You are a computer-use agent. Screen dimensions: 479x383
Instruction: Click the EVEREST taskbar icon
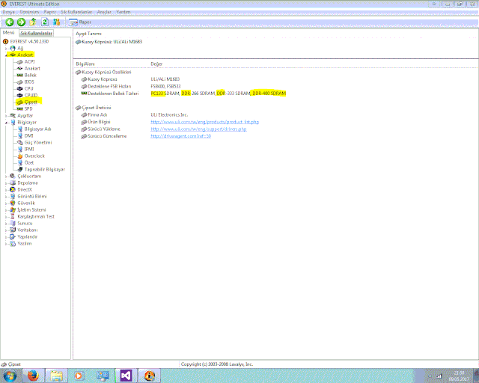[150, 376]
